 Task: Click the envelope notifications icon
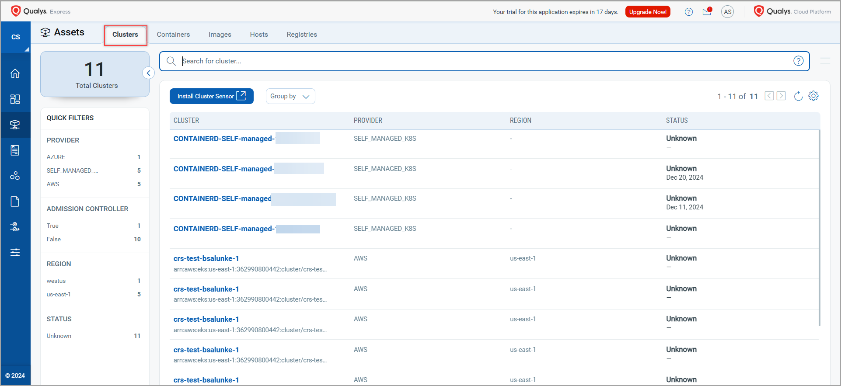click(x=707, y=12)
